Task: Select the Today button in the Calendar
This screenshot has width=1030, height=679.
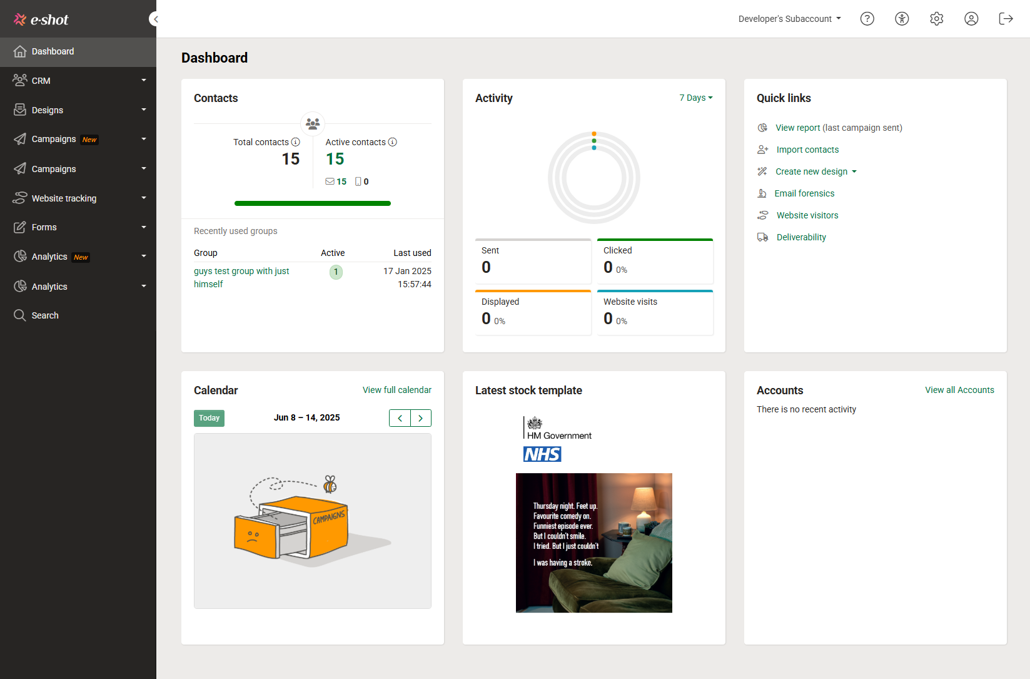Action: coord(209,418)
